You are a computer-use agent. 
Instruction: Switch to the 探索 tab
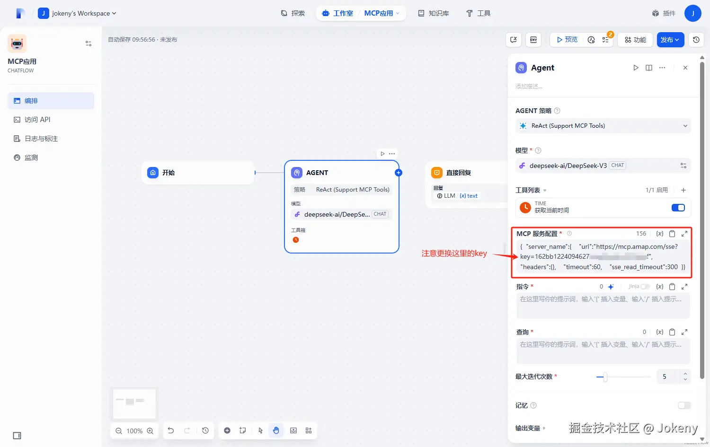pos(293,13)
